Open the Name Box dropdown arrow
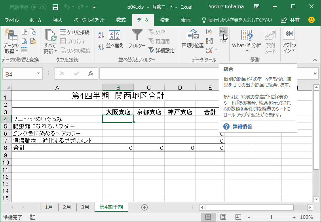The image size is (321, 222). (x=38, y=73)
